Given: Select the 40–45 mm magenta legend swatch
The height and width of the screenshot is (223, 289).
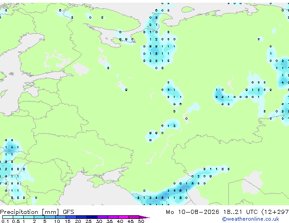Looking at the screenshot, I should pos(124,217).
